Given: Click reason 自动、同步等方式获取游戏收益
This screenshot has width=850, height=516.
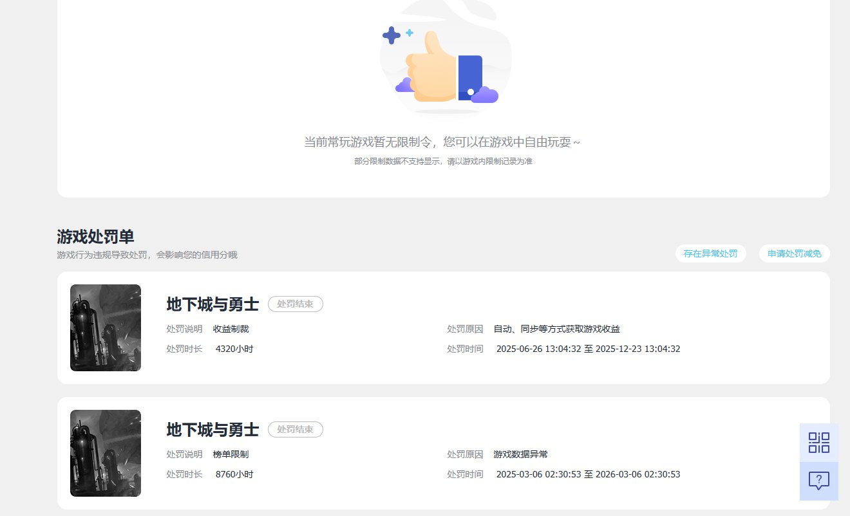Looking at the screenshot, I should (x=557, y=329).
